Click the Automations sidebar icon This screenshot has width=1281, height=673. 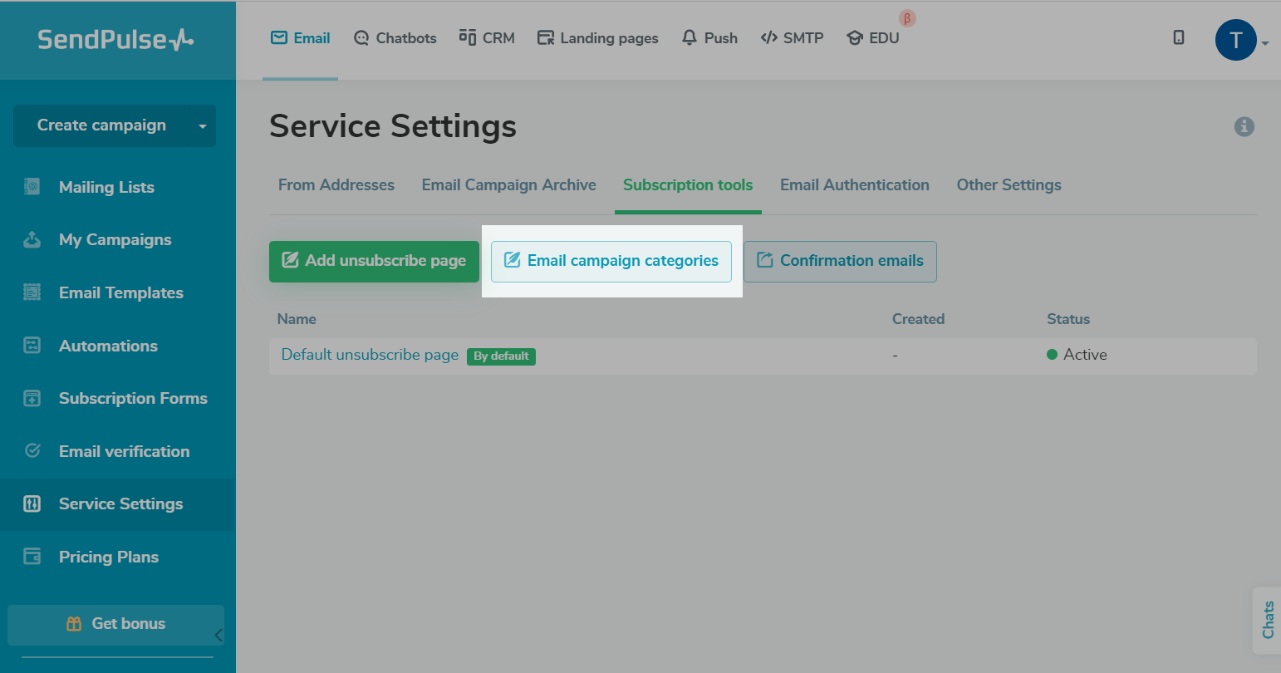[x=32, y=346]
